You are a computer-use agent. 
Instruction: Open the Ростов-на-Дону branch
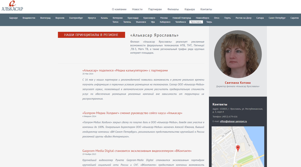(x=244, y=18)
